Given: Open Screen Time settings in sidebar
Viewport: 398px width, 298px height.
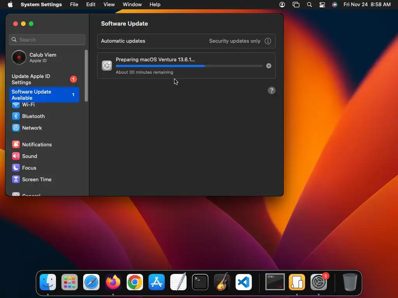Looking at the screenshot, I should click(x=32, y=179).
